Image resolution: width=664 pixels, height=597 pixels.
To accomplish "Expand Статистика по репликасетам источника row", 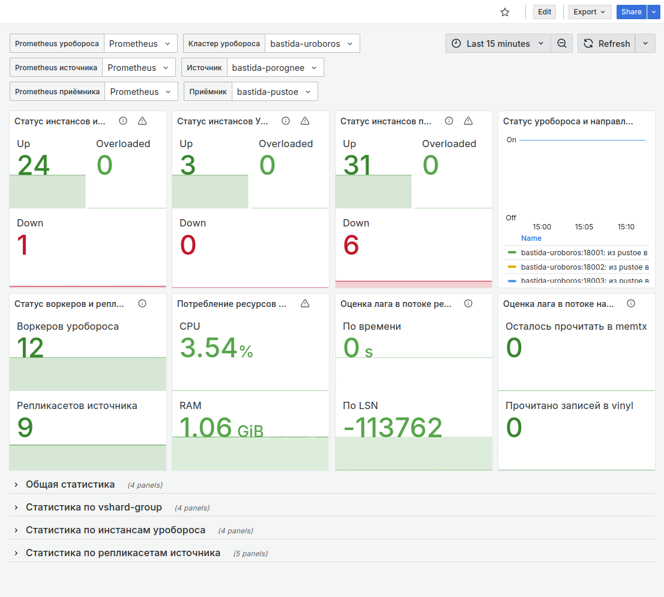I will pyautogui.click(x=123, y=553).
